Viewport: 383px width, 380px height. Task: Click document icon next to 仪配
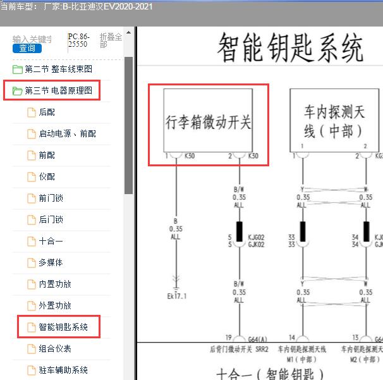tap(31, 177)
